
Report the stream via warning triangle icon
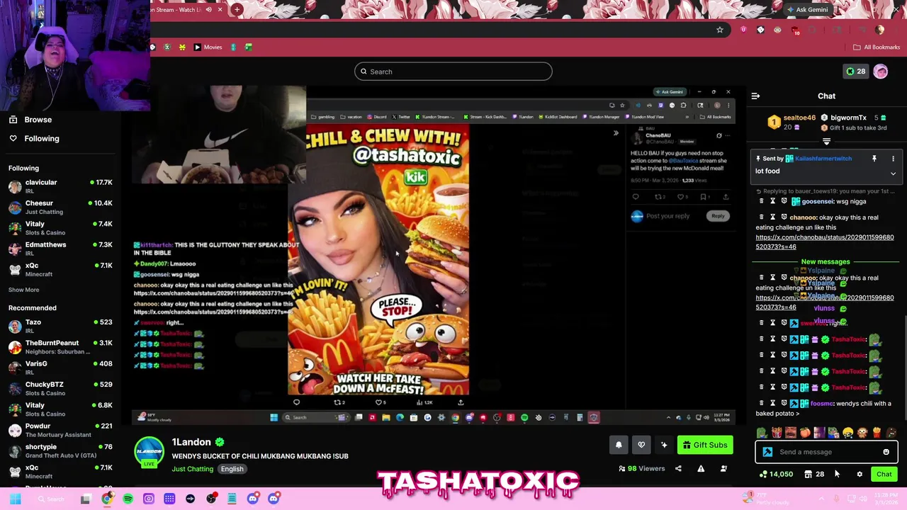tap(701, 468)
